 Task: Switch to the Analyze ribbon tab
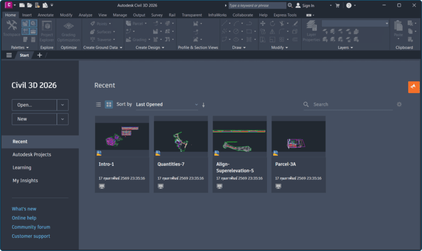[x=85, y=15]
